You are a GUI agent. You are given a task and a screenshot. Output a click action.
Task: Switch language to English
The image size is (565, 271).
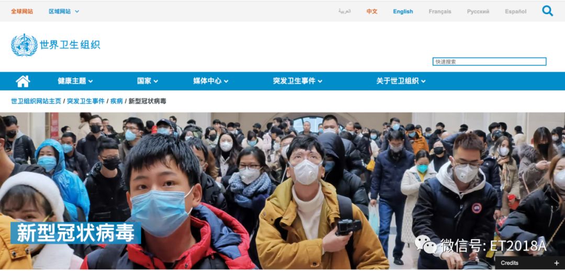pyautogui.click(x=403, y=12)
